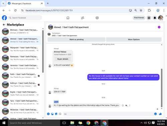Open Mckenzie conversation in the list
Image resolution: width=167 pixels, height=126 pixels.
(x=21, y=111)
